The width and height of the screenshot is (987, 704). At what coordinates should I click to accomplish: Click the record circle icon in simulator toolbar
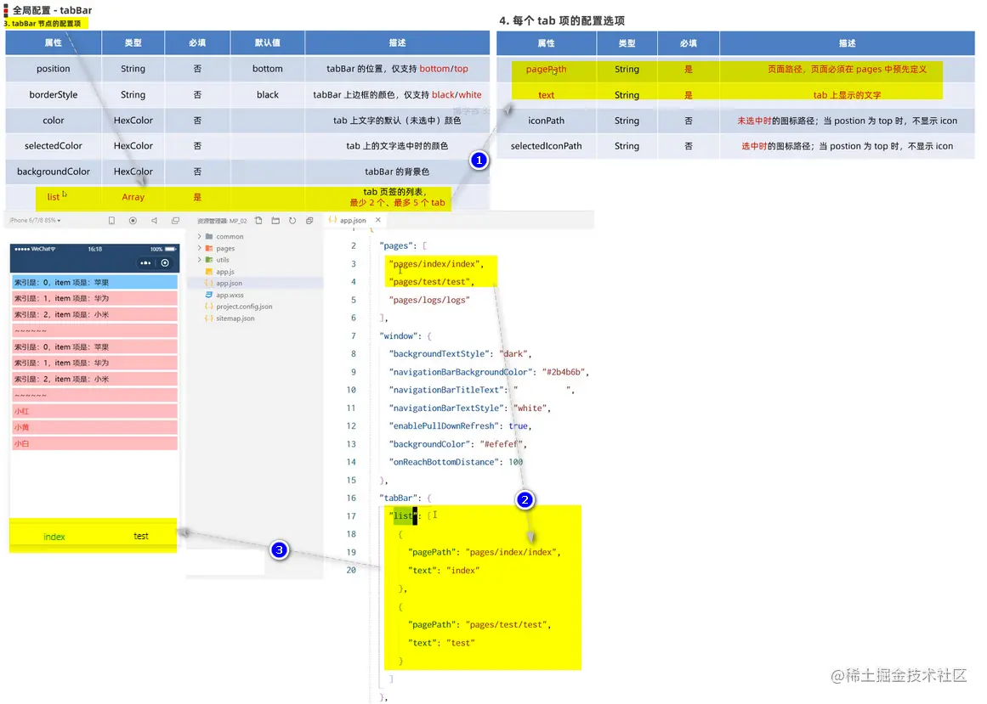pyautogui.click(x=133, y=221)
